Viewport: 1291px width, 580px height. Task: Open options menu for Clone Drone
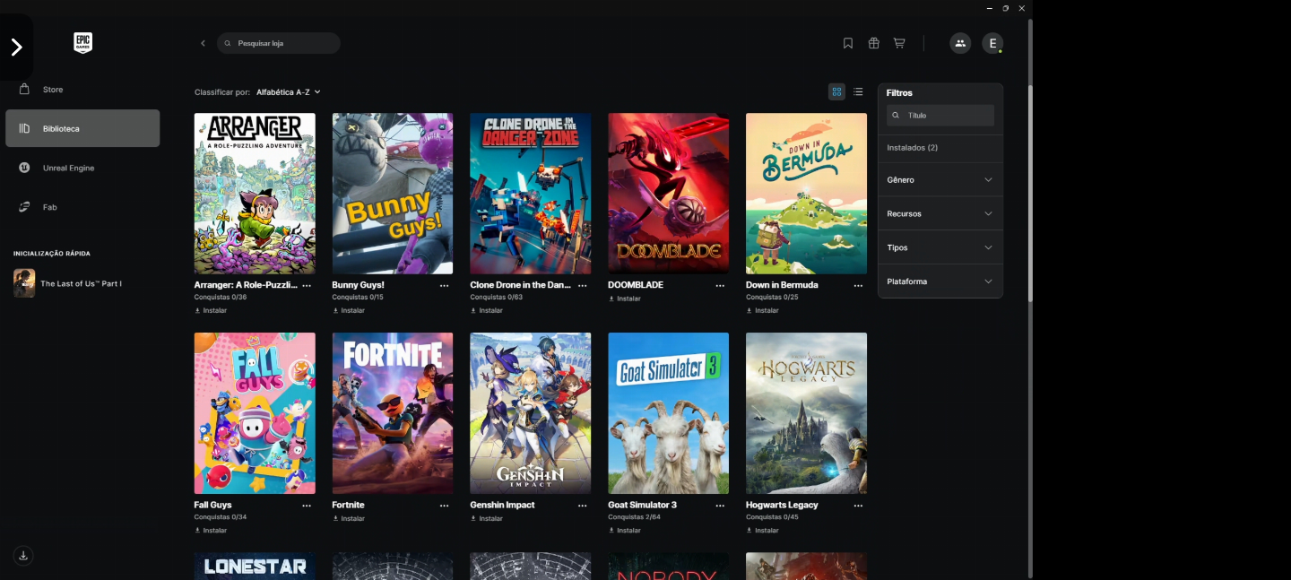point(583,285)
